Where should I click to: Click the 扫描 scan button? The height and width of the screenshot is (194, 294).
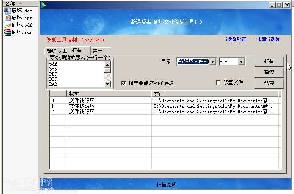(269, 61)
